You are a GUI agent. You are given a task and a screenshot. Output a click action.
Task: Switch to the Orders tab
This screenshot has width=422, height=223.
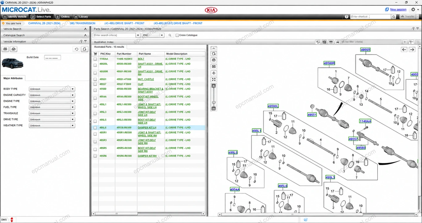click(63, 17)
